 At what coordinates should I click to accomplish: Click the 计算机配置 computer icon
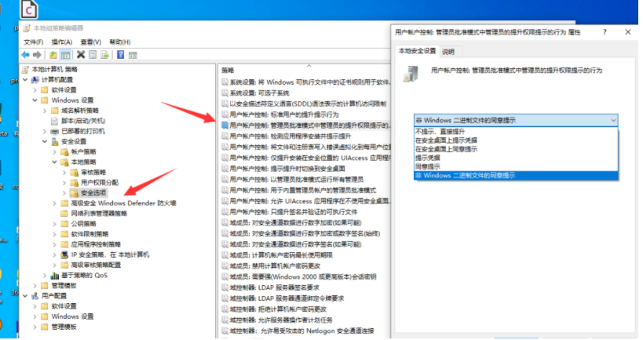[35, 80]
